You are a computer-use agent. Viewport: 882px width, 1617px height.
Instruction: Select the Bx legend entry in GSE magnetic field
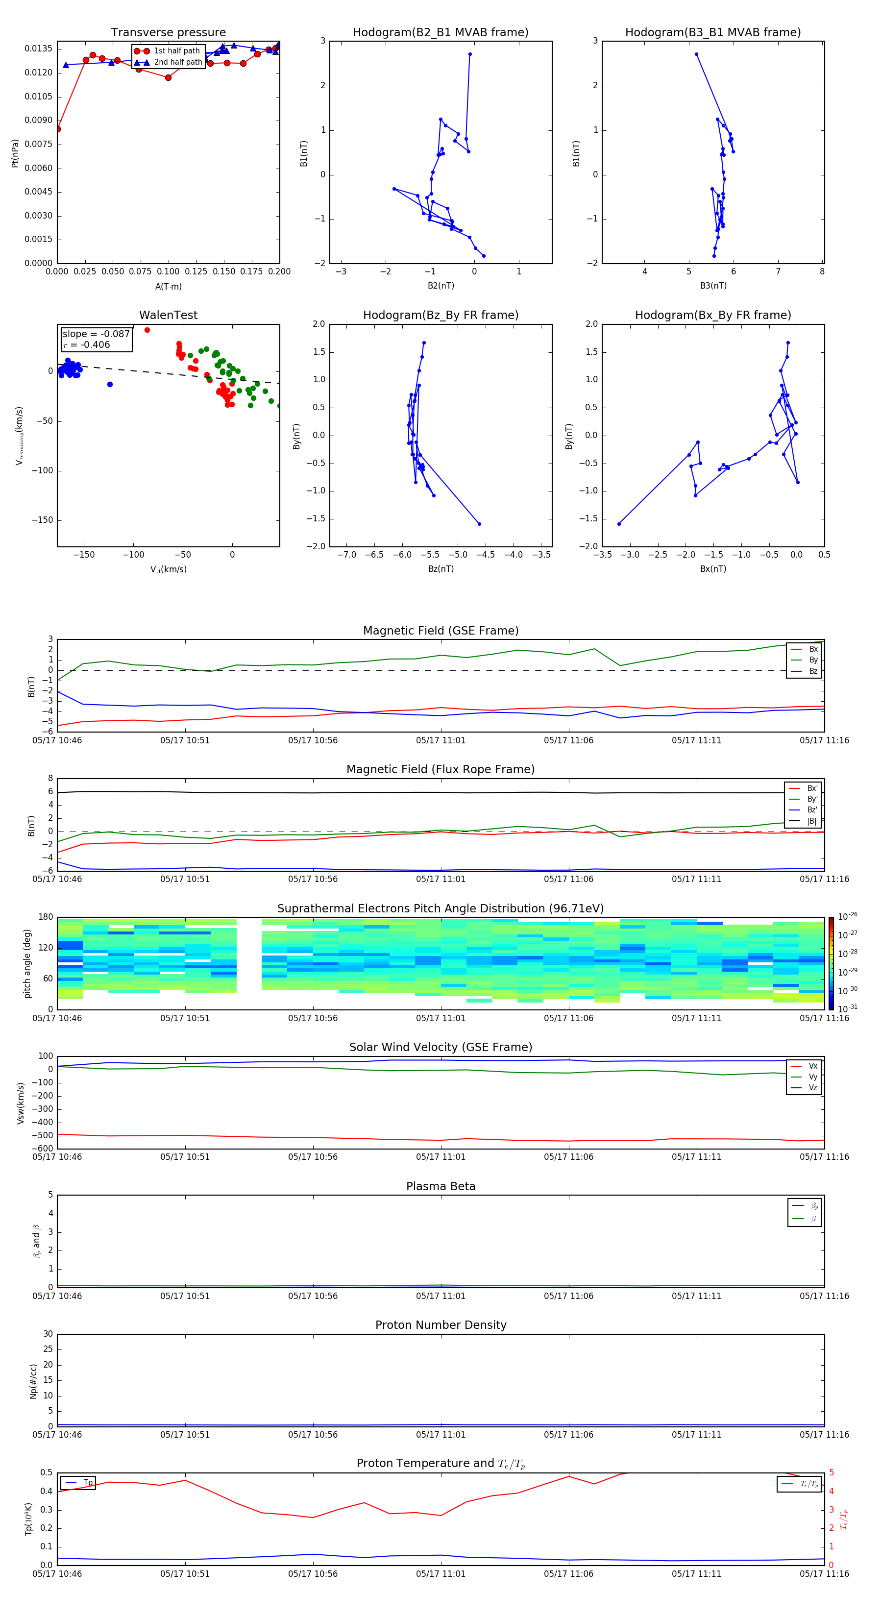click(x=804, y=649)
